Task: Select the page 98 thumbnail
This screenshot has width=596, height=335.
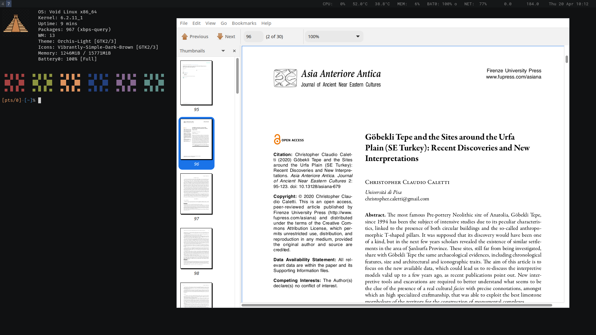Action: pos(196,248)
